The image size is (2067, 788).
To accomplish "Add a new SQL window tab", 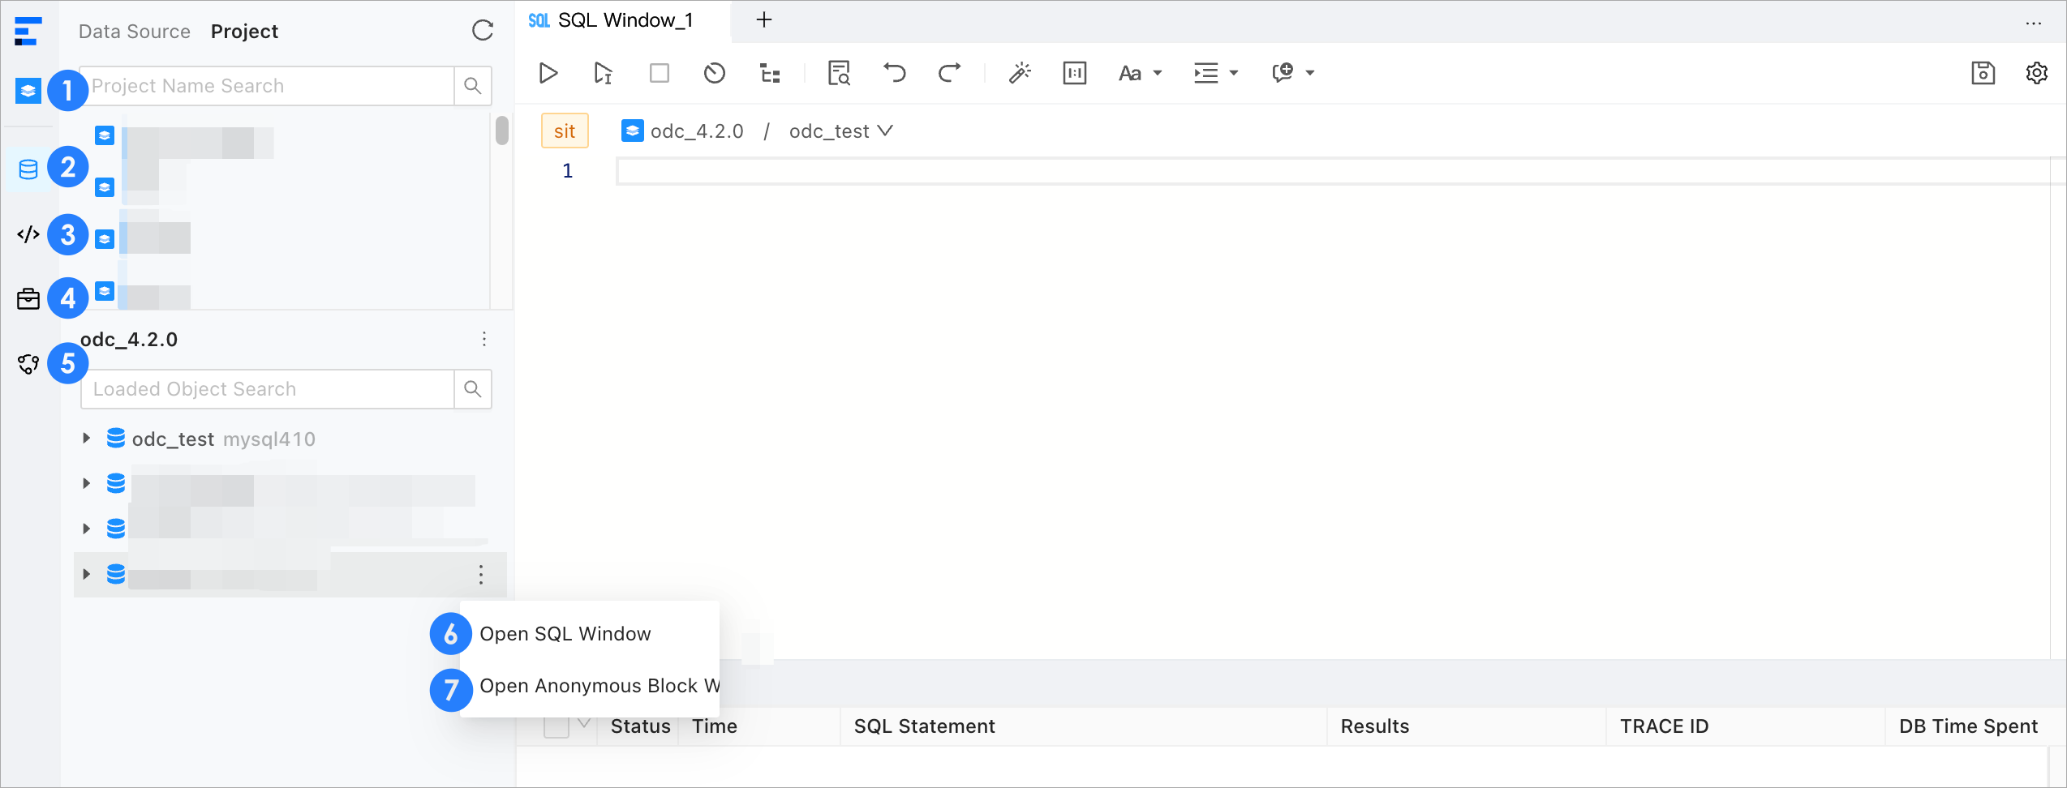I will [763, 20].
